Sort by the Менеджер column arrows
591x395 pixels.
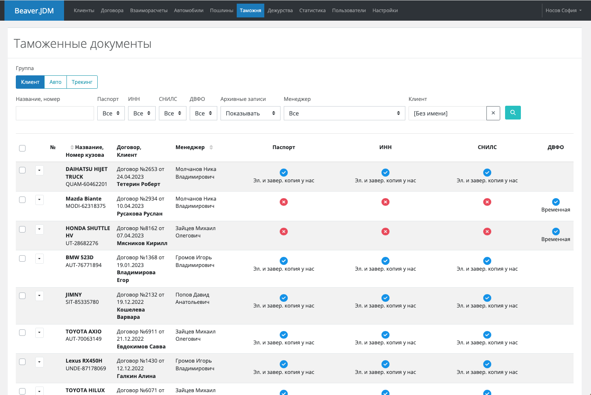tap(211, 147)
